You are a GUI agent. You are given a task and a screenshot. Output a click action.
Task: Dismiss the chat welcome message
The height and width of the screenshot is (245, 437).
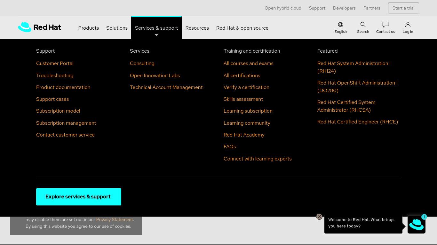[319, 217]
